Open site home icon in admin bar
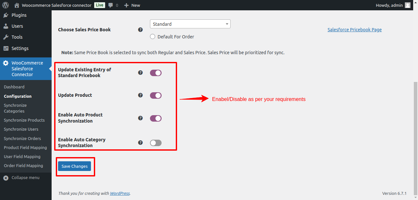Viewport: 418px width, 200px height. (17, 5)
